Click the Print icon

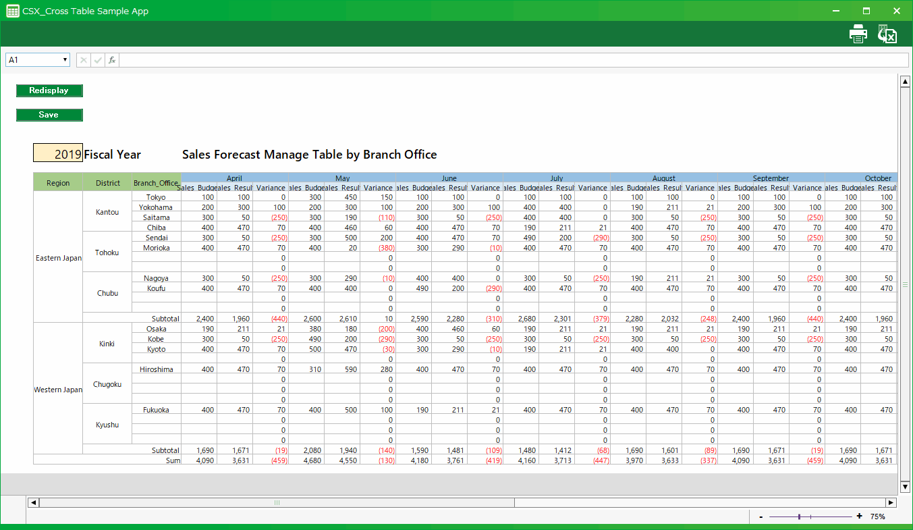click(x=858, y=34)
